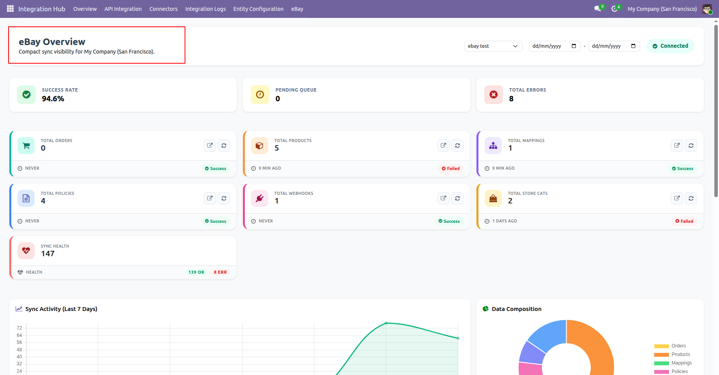This screenshot has width=719, height=375.
Task: Open the Entity Configuration menu
Action: [258, 9]
